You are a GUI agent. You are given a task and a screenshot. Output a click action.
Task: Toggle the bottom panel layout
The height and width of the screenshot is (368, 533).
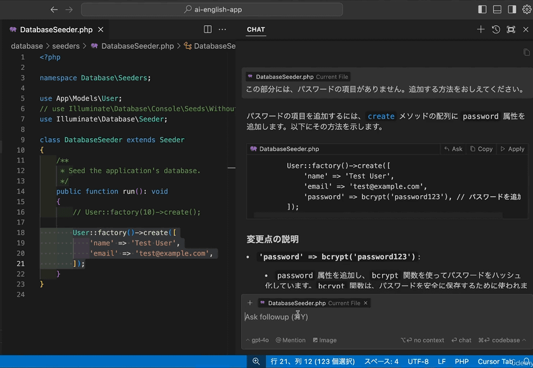pyautogui.click(x=497, y=9)
